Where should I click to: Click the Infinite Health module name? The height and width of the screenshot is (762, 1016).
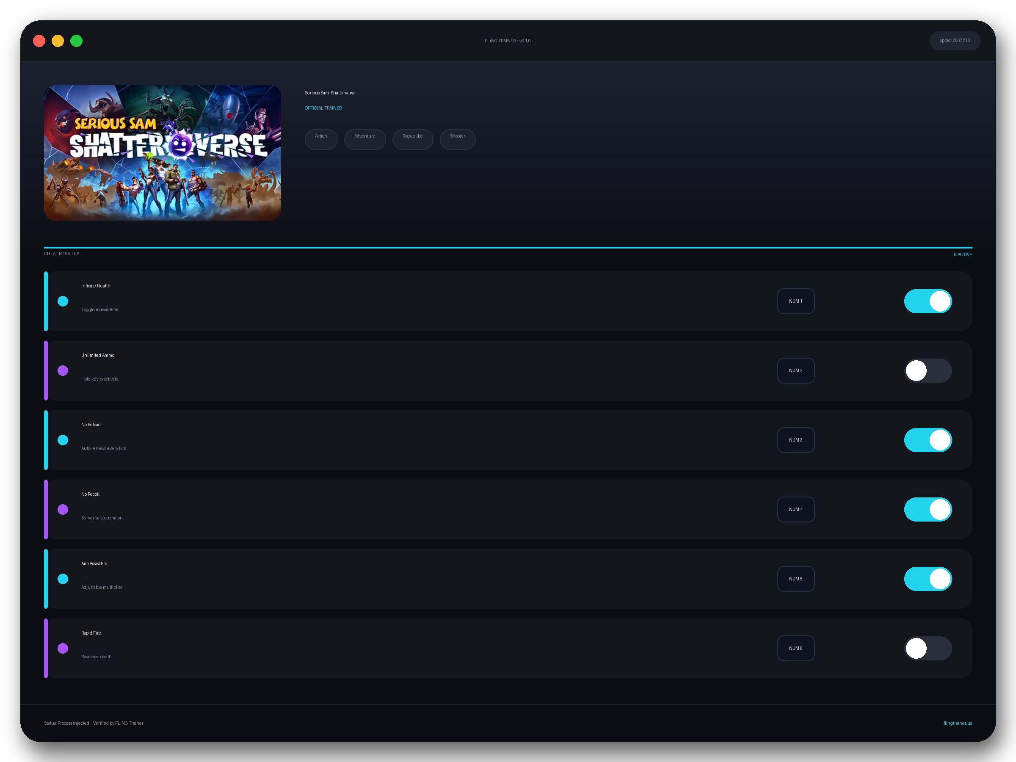[x=96, y=286]
